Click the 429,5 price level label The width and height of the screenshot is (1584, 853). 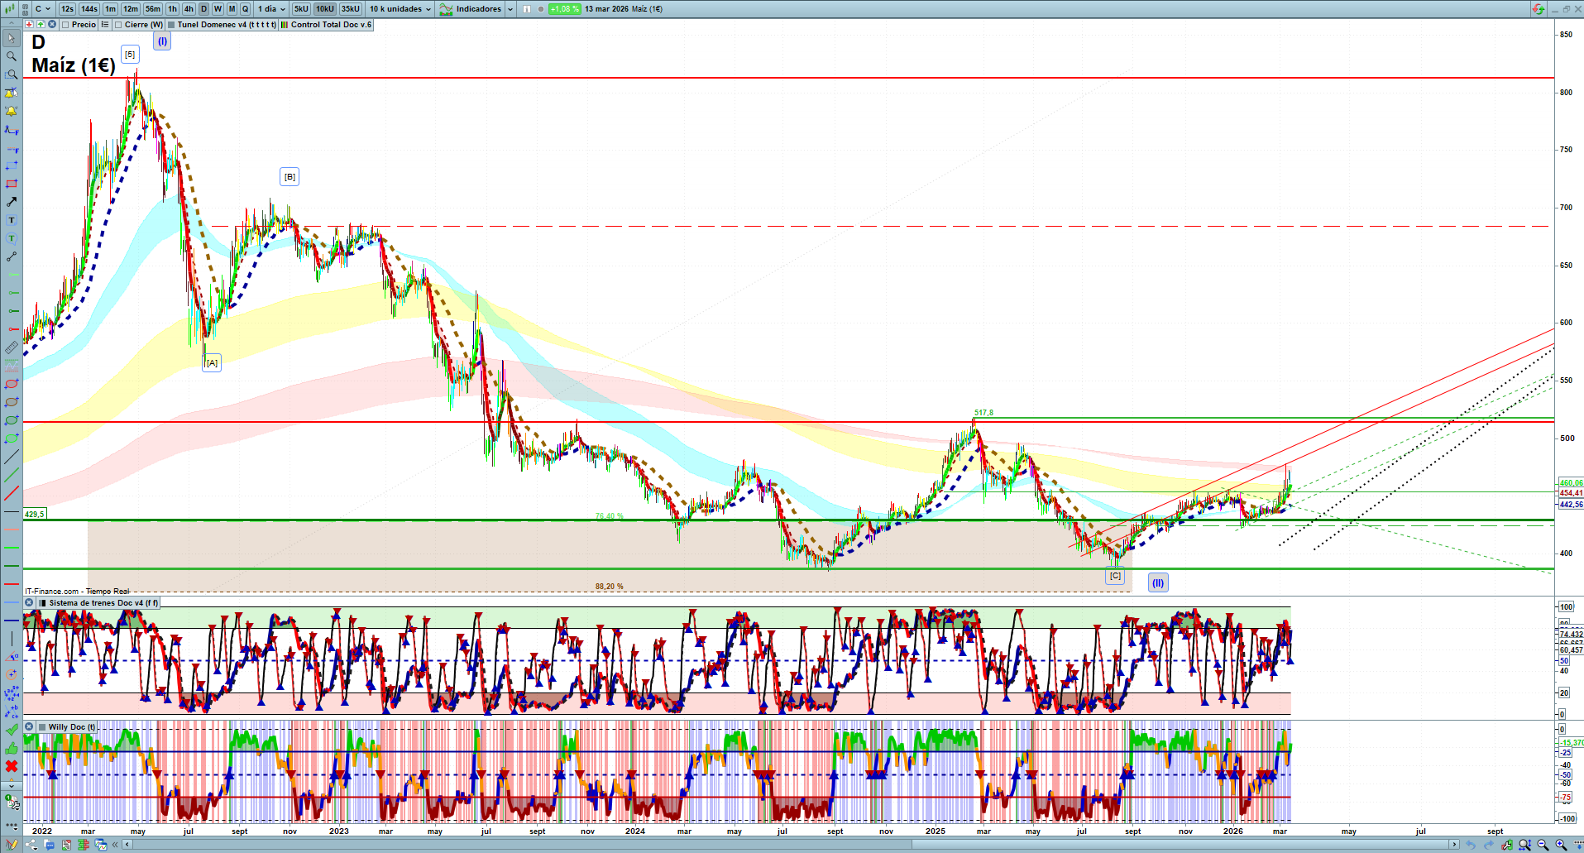pos(35,515)
